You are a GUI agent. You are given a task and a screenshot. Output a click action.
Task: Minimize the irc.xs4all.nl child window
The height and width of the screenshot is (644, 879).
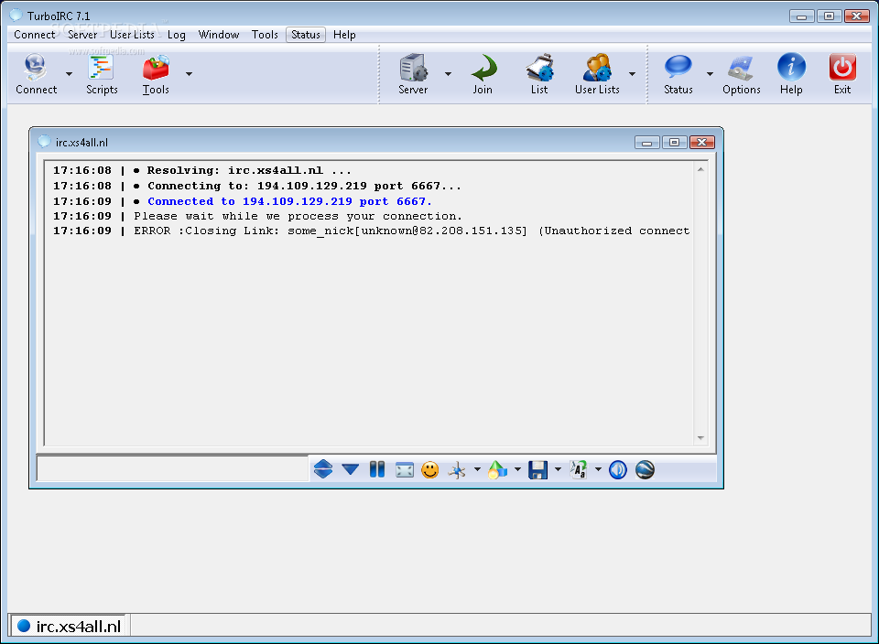tap(646, 142)
